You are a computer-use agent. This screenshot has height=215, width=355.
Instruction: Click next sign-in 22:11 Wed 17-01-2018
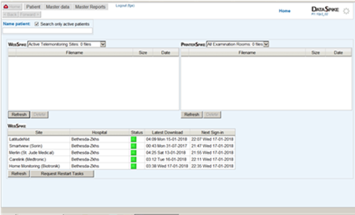click(212, 159)
